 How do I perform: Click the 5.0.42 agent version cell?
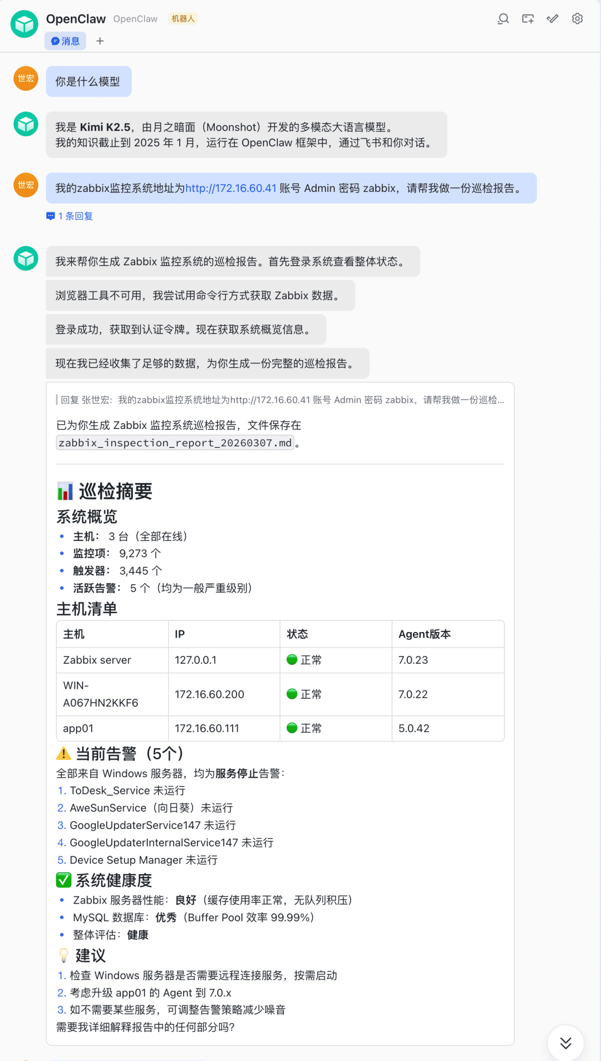tap(448, 728)
